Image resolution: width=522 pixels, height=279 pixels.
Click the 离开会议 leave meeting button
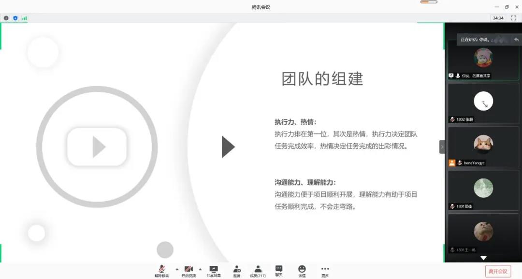click(498, 271)
